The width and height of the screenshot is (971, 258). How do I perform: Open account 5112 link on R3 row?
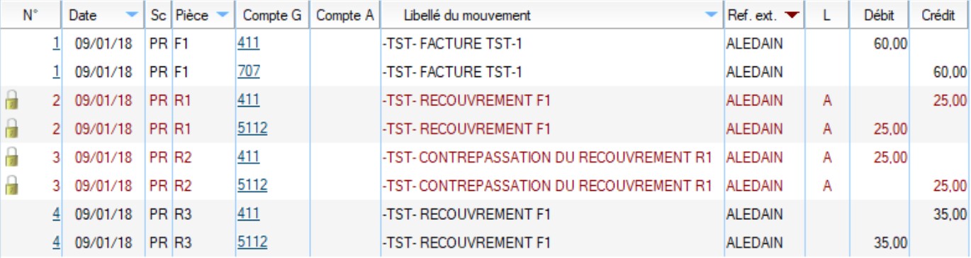point(252,242)
